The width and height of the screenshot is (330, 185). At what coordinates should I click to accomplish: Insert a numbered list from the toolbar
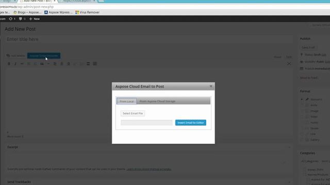[x=36, y=64]
